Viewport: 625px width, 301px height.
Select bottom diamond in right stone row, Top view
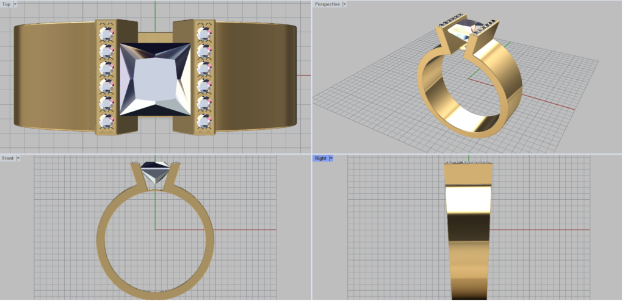tap(203, 121)
